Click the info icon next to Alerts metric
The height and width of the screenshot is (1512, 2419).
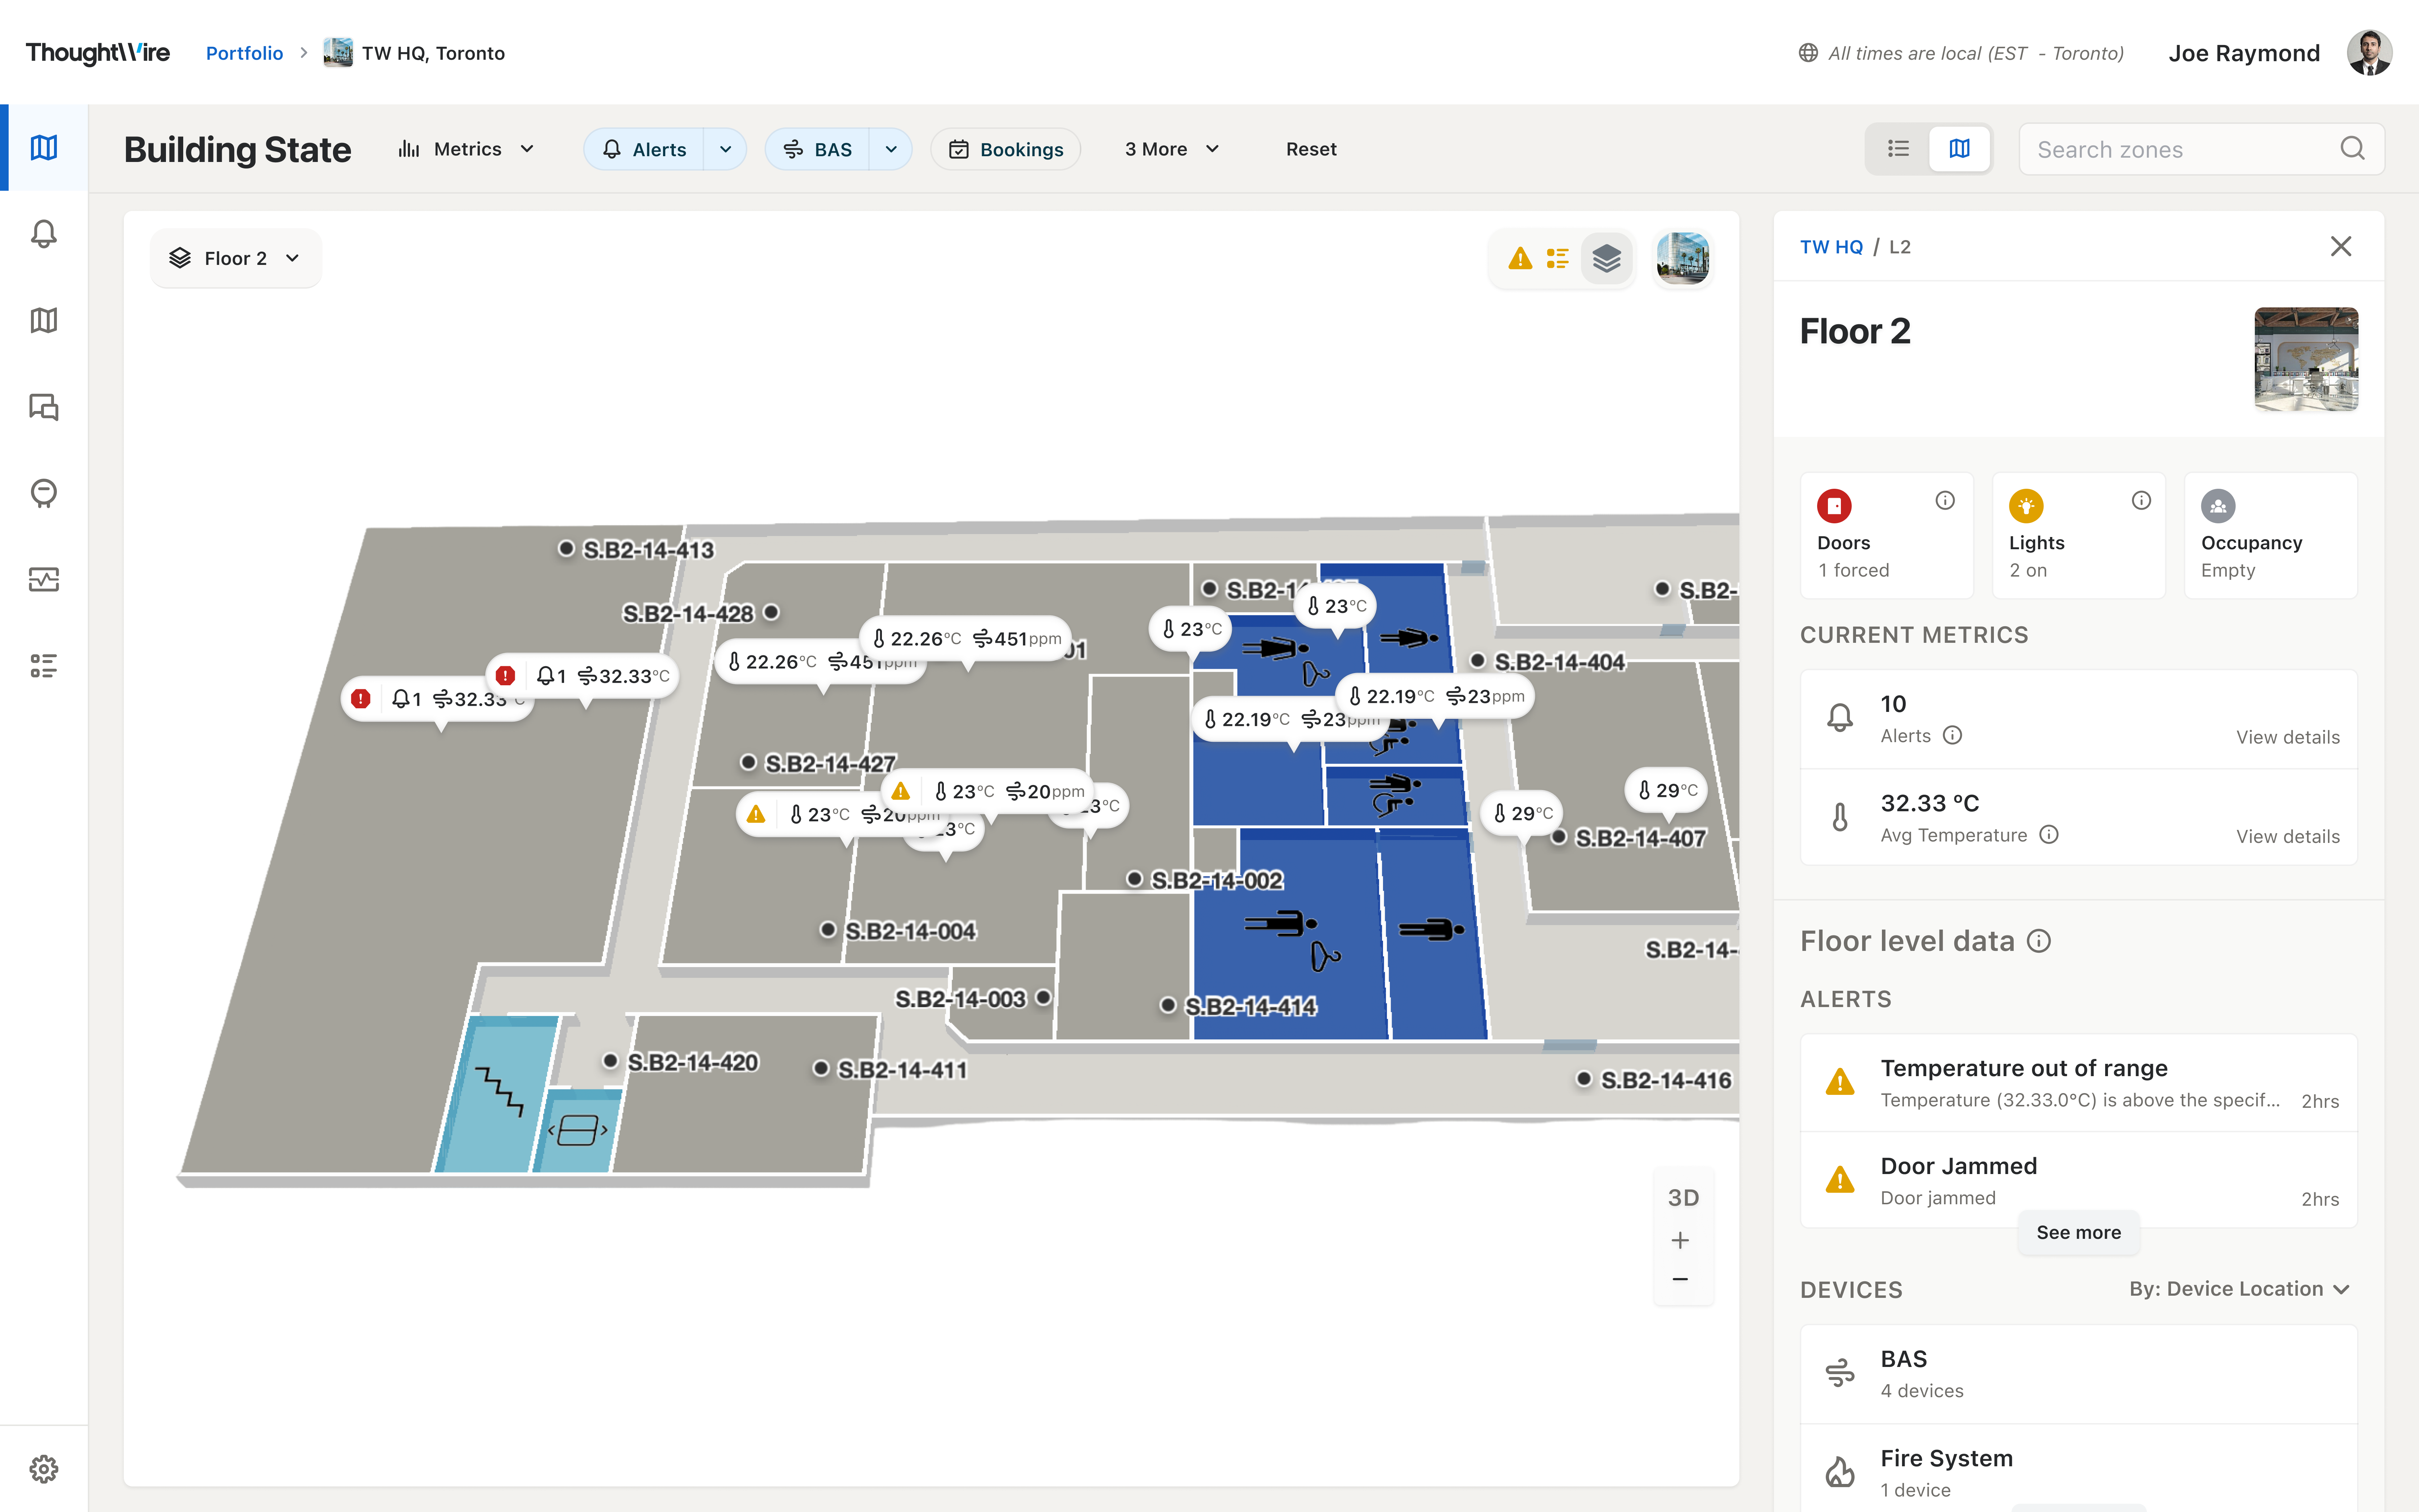(x=1952, y=735)
